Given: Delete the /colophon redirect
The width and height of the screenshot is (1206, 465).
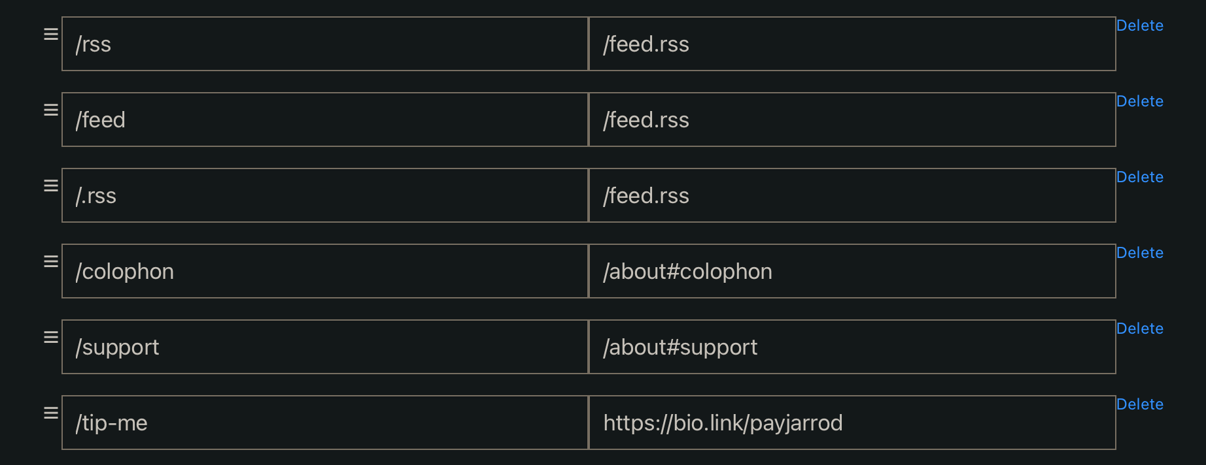Looking at the screenshot, I should coord(1139,253).
